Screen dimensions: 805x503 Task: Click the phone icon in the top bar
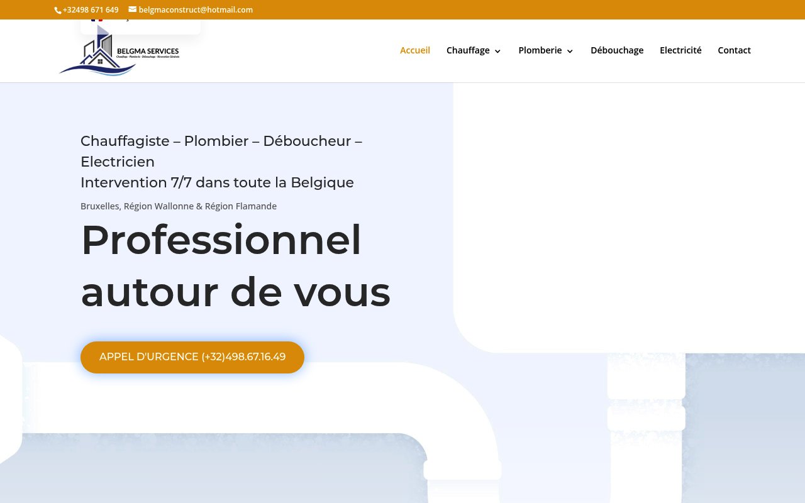point(58,10)
